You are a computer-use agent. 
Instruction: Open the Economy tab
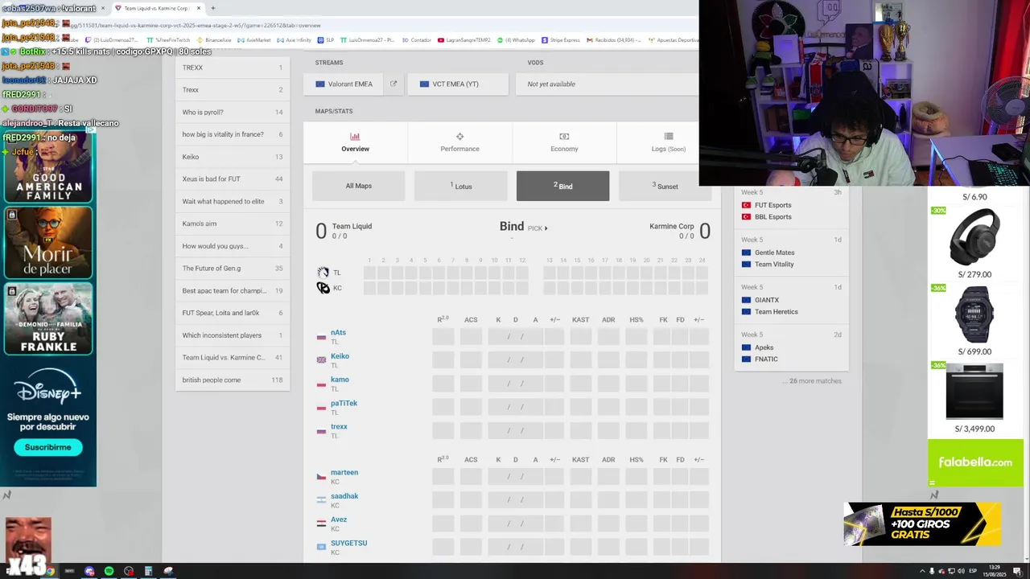point(564,142)
